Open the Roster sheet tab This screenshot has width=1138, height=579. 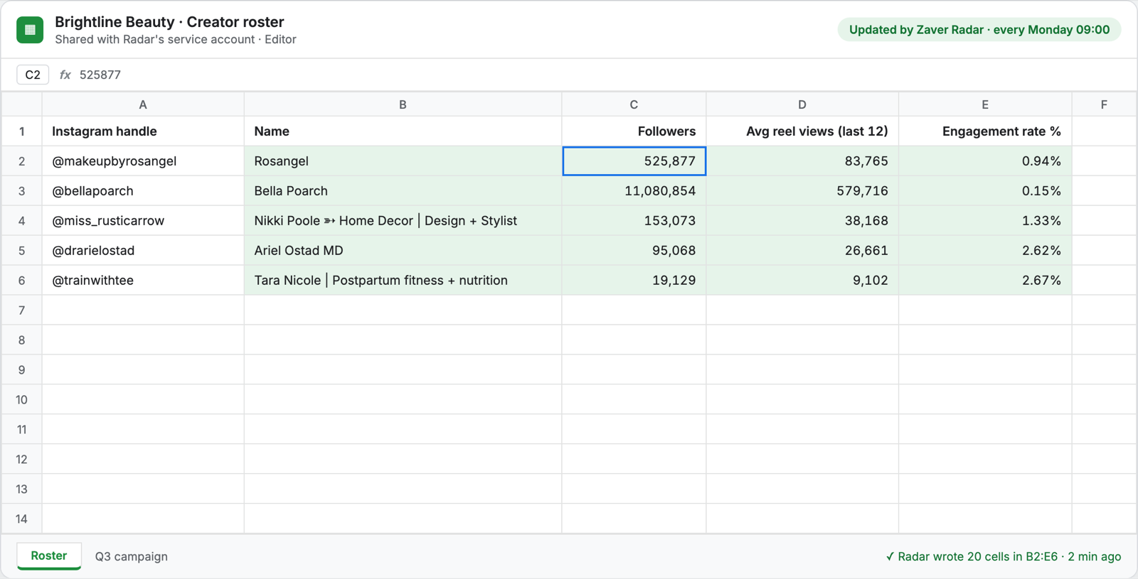(49, 556)
